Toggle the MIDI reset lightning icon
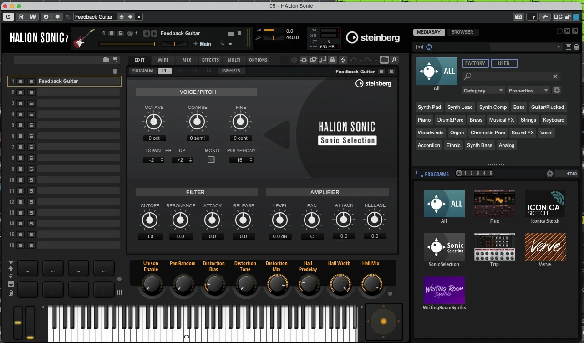This screenshot has width=584, height=343. (343, 60)
